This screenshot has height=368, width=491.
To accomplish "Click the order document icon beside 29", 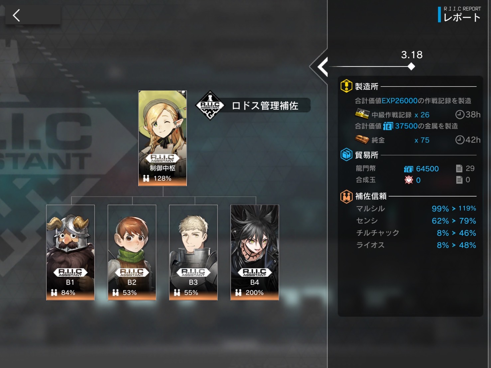I will [459, 168].
